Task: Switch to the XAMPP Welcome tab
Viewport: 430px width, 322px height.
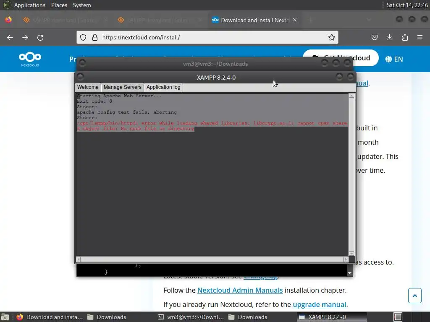Action: coord(88,87)
